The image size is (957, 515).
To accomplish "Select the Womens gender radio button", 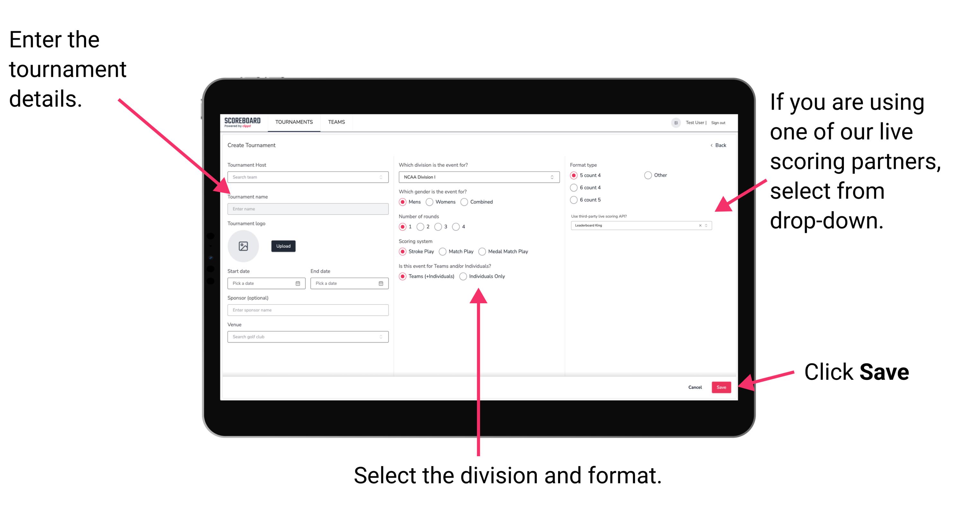I will coord(431,202).
